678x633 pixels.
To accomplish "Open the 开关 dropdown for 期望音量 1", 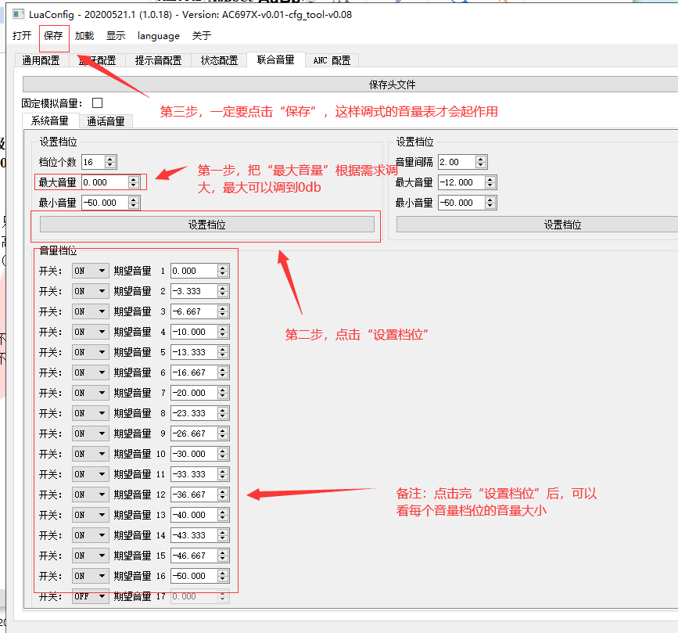I will (90, 271).
